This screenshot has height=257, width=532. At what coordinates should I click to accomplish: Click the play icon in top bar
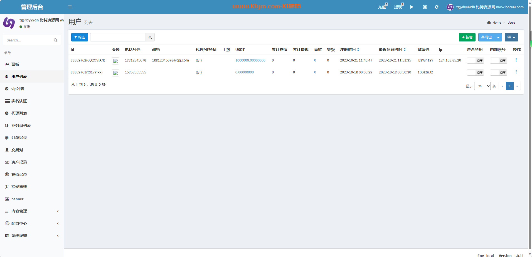(x=412, y=7)
